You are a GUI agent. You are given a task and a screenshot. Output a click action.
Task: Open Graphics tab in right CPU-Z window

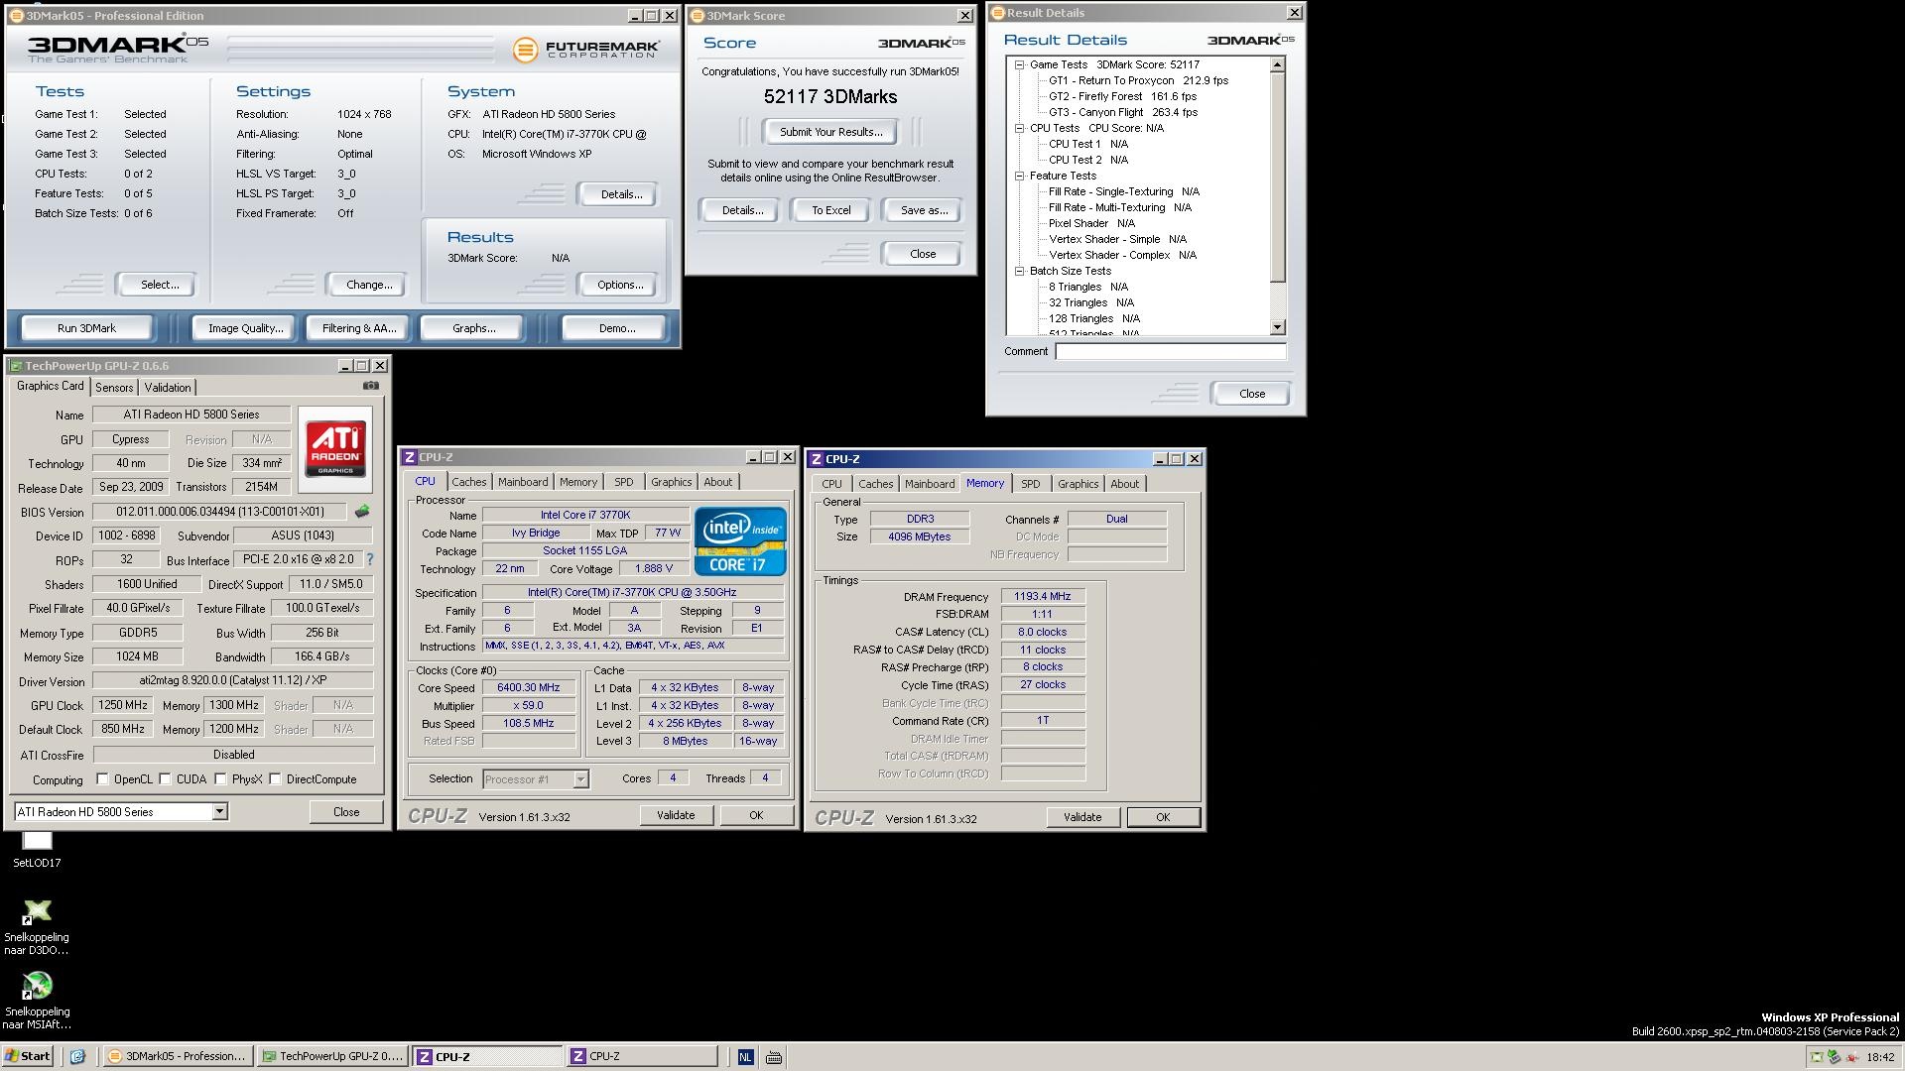[x=1078, y=484]
